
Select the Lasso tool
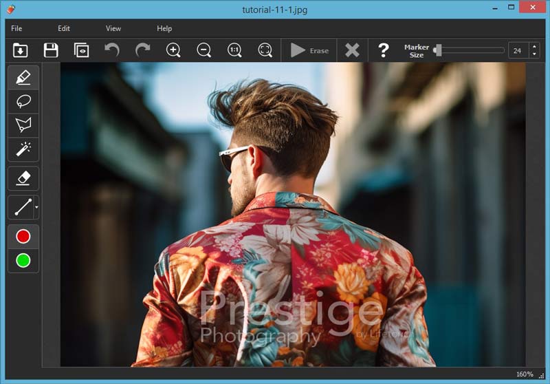coord(23,101)
